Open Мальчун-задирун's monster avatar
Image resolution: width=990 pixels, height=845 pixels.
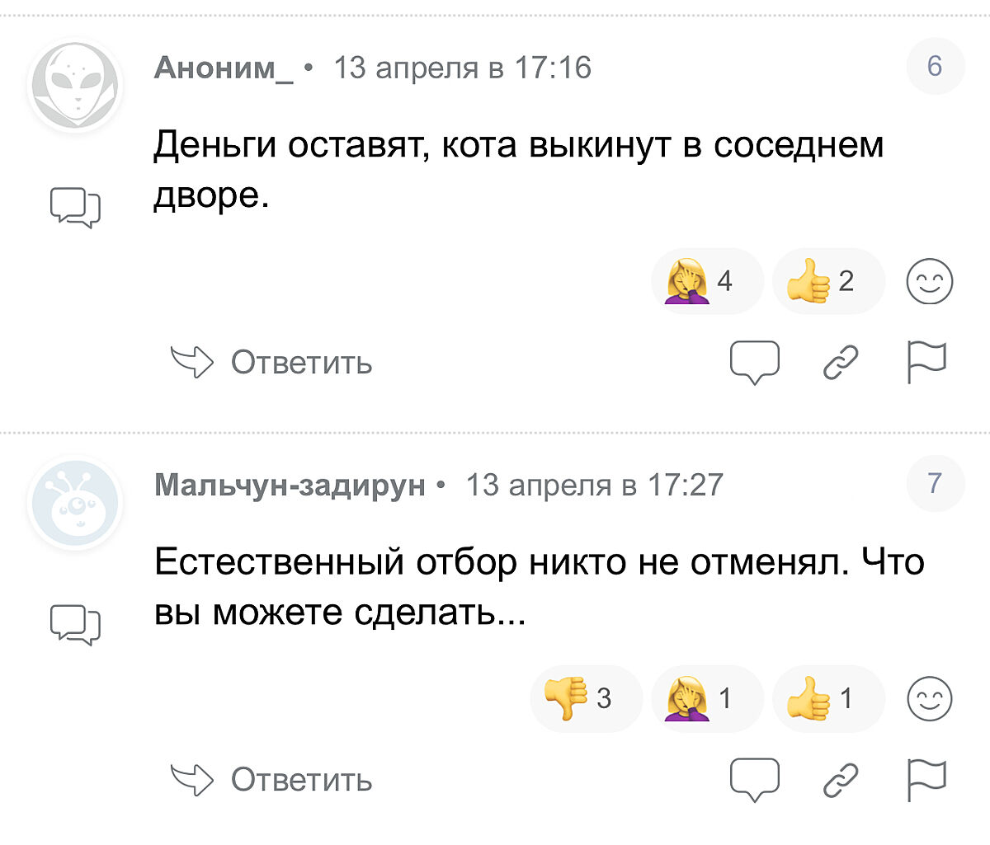[x=75, y=504]
